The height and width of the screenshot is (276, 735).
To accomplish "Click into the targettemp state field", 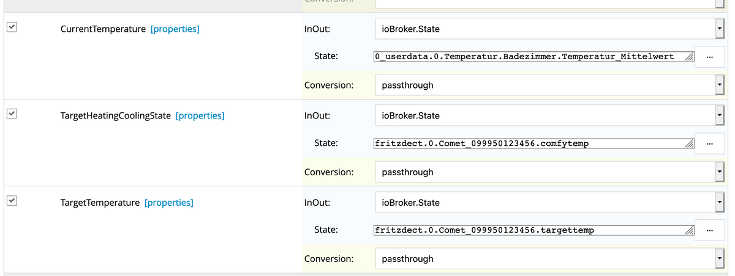I will point(527,230).
